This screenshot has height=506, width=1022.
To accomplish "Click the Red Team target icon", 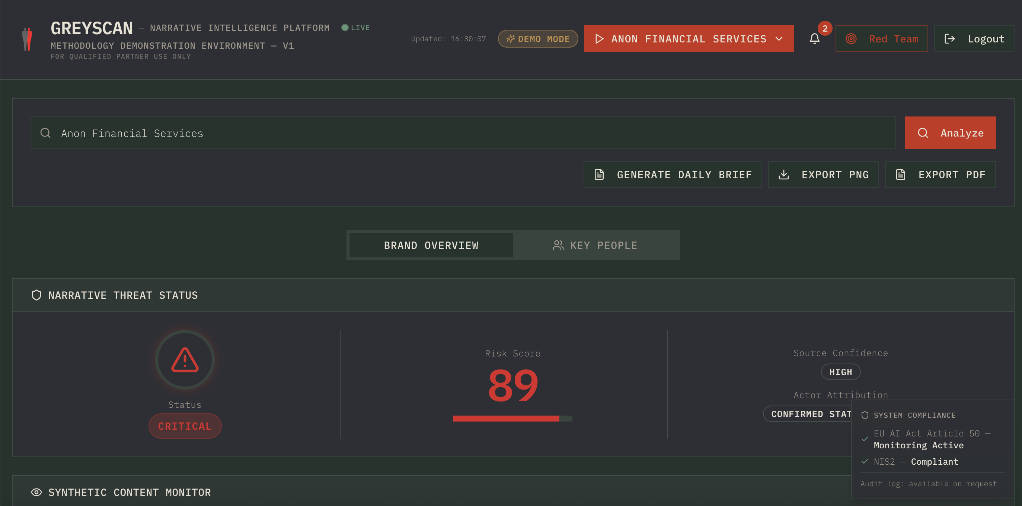I will (x=851, y=39).
